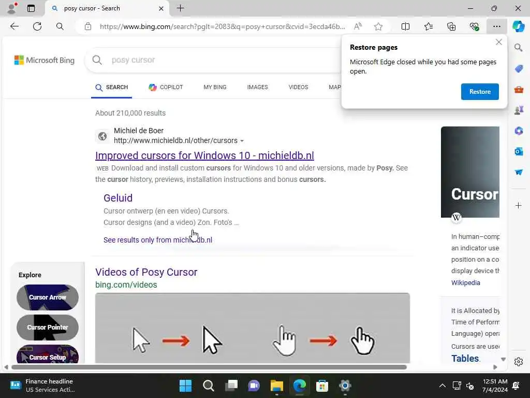Image resolution: width=530 pixels, height=398 pixels.
Task: Open a new tab with plus button
Action: (181, 8)
